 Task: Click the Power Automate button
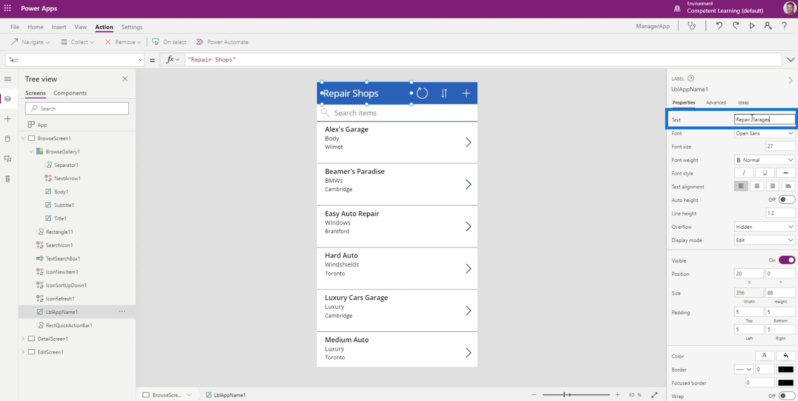(x=222, y=42)
